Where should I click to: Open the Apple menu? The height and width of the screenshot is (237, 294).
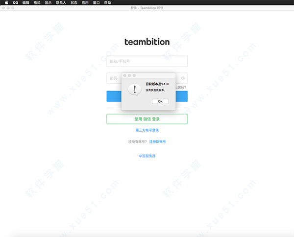[6, 2]
